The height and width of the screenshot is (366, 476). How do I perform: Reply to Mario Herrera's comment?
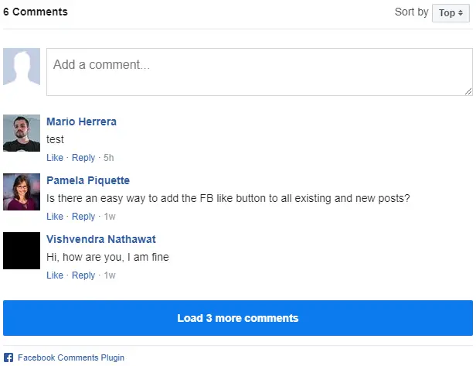pos(83,158)
